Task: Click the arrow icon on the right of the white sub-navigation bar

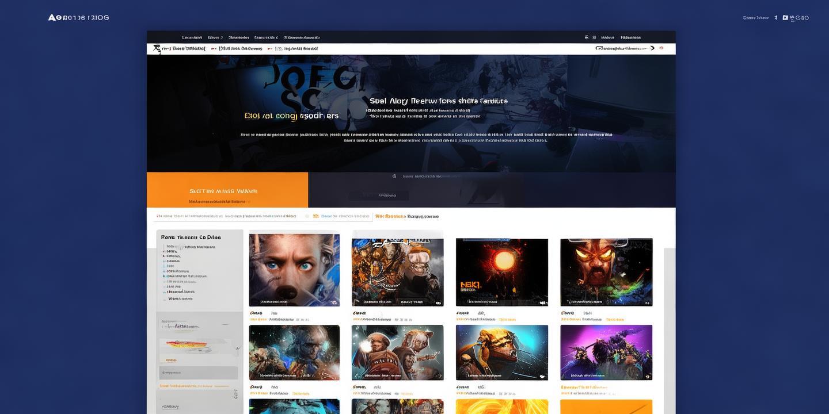Action: point(652,48)
